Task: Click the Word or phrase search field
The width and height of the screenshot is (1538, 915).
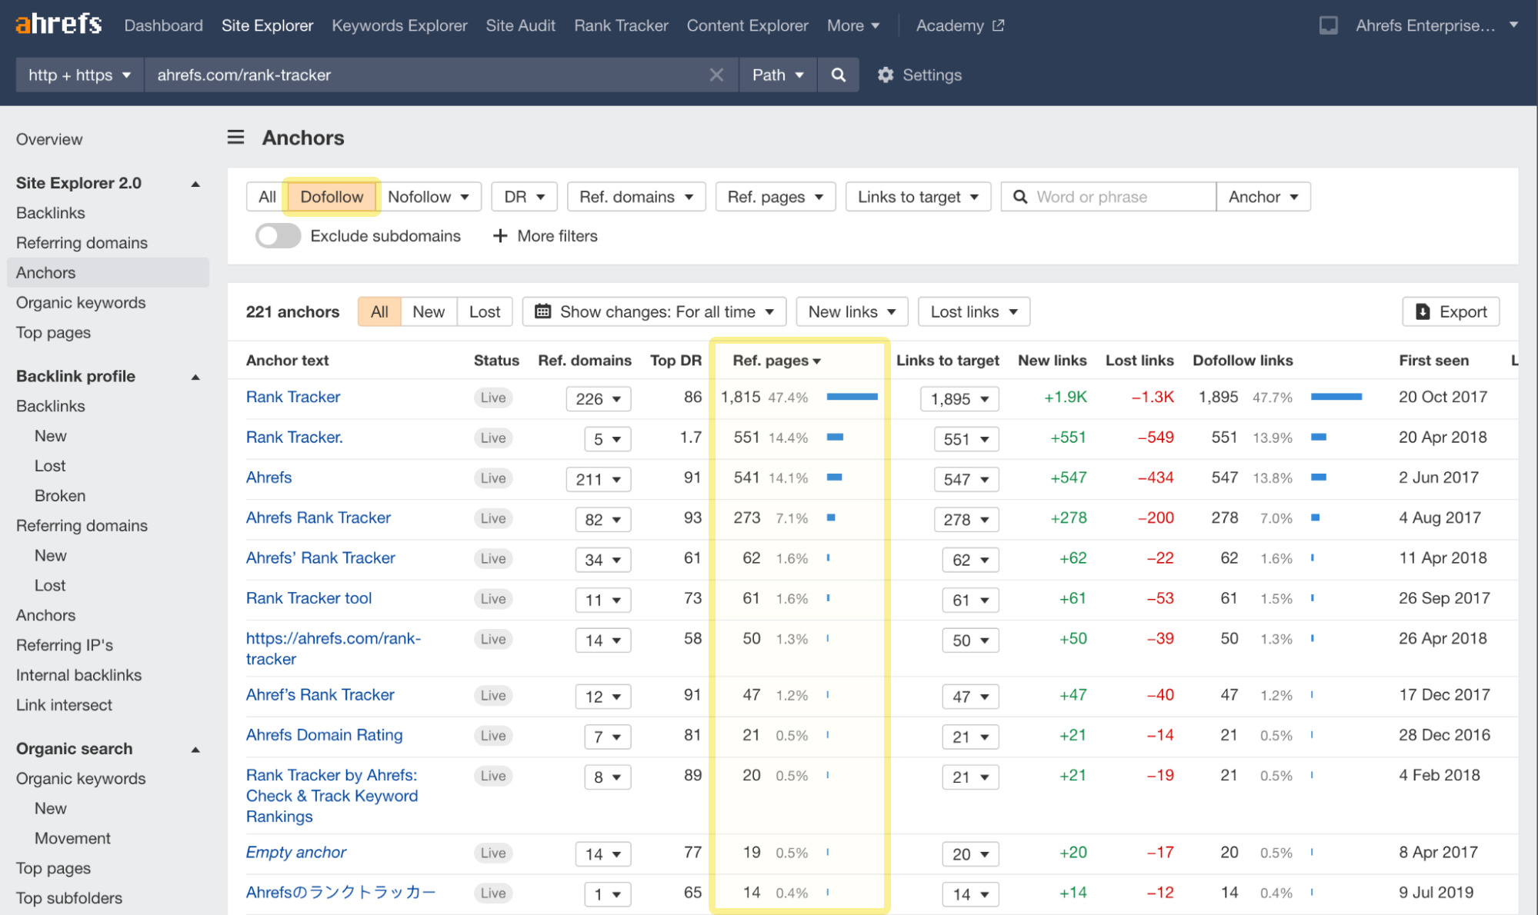Action: click(x=1116, y=197)
